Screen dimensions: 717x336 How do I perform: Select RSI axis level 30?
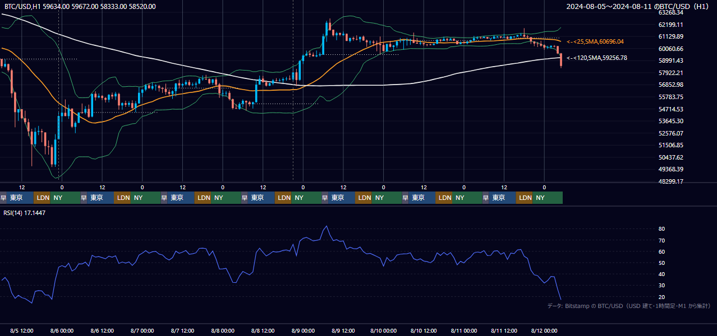point(662,286)
